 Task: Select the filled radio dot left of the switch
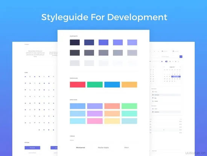coord(162,61)
